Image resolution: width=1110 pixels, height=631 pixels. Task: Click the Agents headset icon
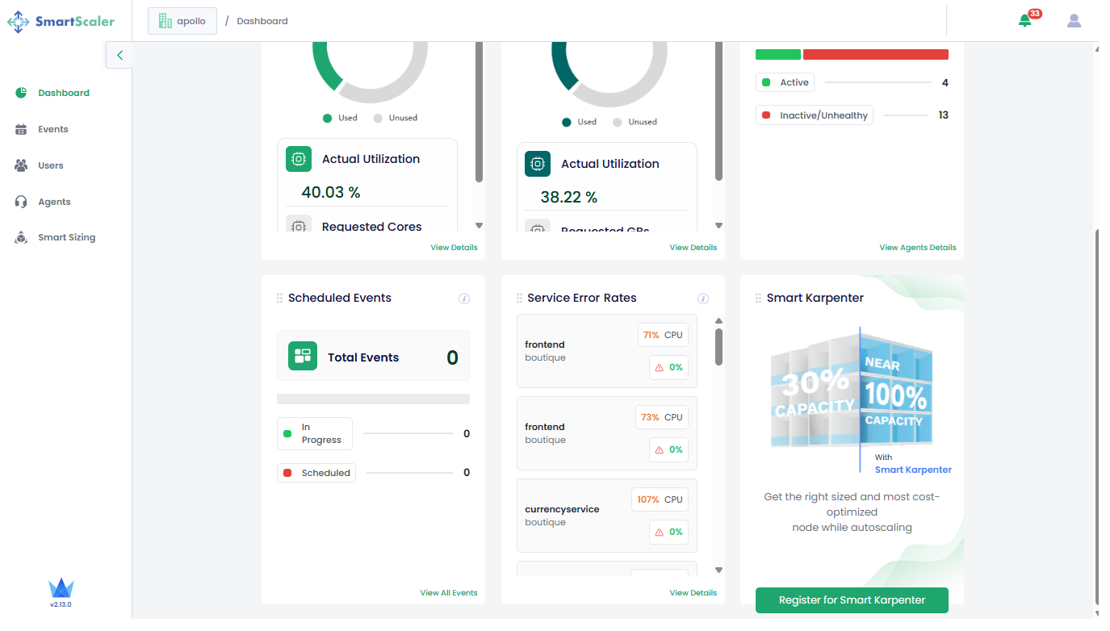click(x=21, y=202)
